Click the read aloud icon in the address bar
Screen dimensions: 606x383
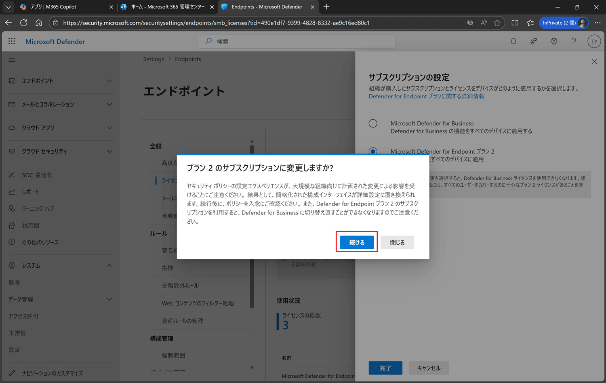click(x=484, y=23)
